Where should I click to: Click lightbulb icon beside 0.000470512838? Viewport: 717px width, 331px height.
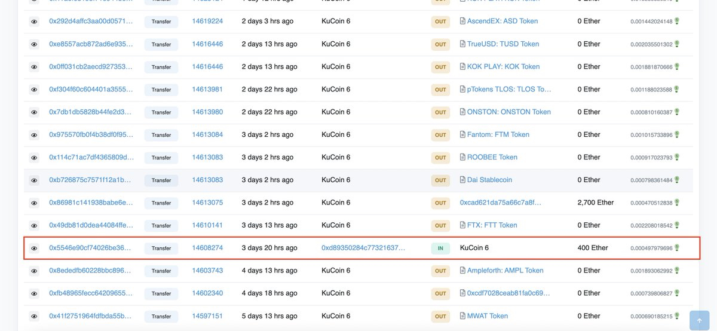[677, 203]
